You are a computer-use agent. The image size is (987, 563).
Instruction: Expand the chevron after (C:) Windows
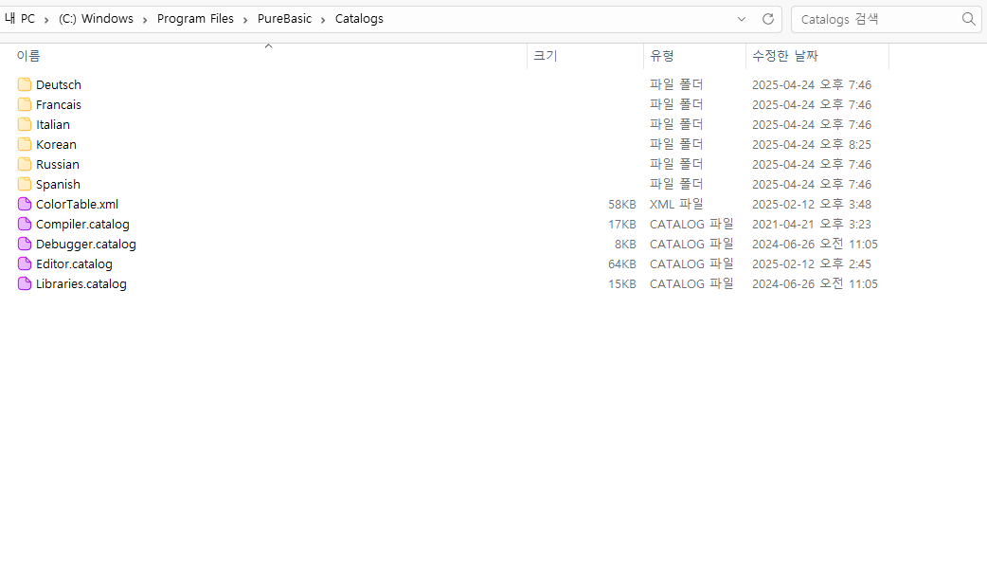tap(145, 20)
